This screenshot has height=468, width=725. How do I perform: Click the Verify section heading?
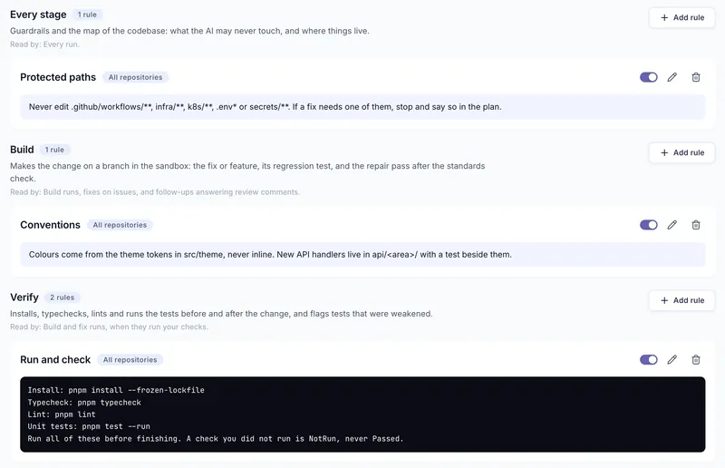coord(24,297)
